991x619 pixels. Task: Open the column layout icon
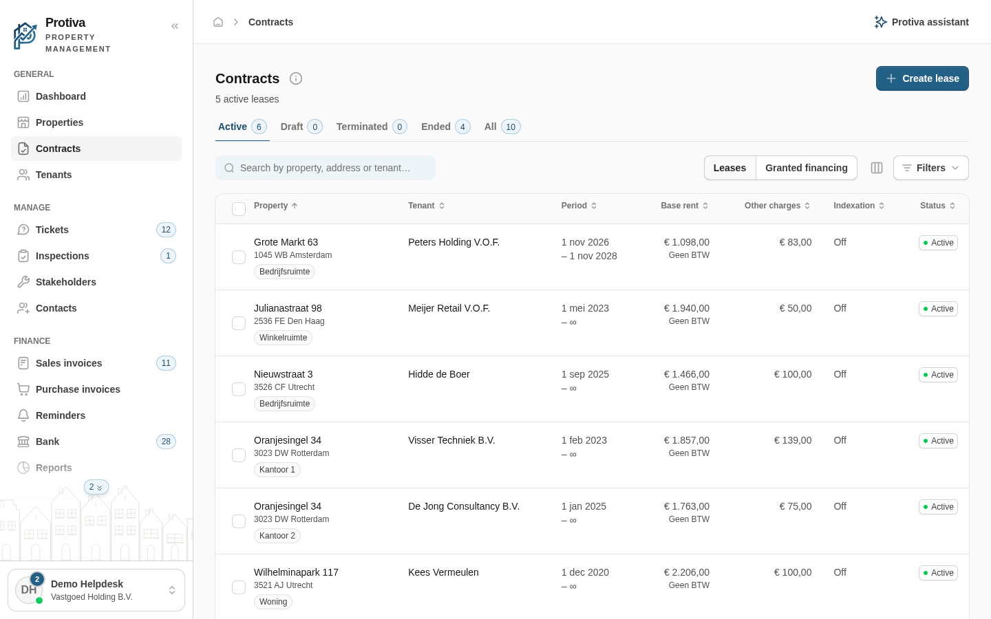click(x=877, y=168)
